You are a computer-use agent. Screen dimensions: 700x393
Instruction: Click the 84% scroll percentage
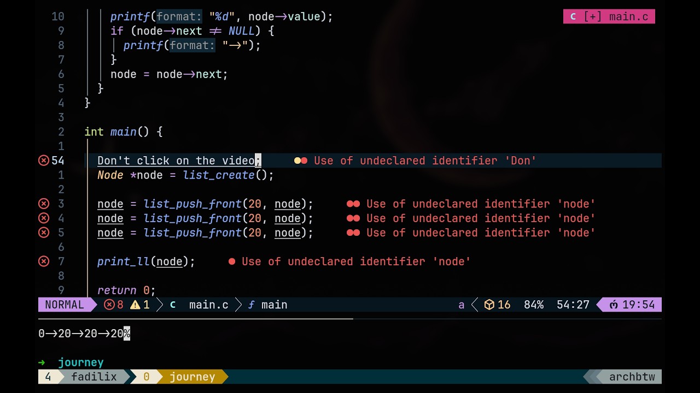pyautogui.click(x=534, y=305)
